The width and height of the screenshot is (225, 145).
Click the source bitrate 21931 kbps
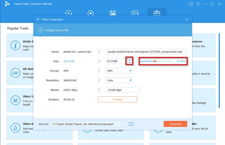(70, 90)
